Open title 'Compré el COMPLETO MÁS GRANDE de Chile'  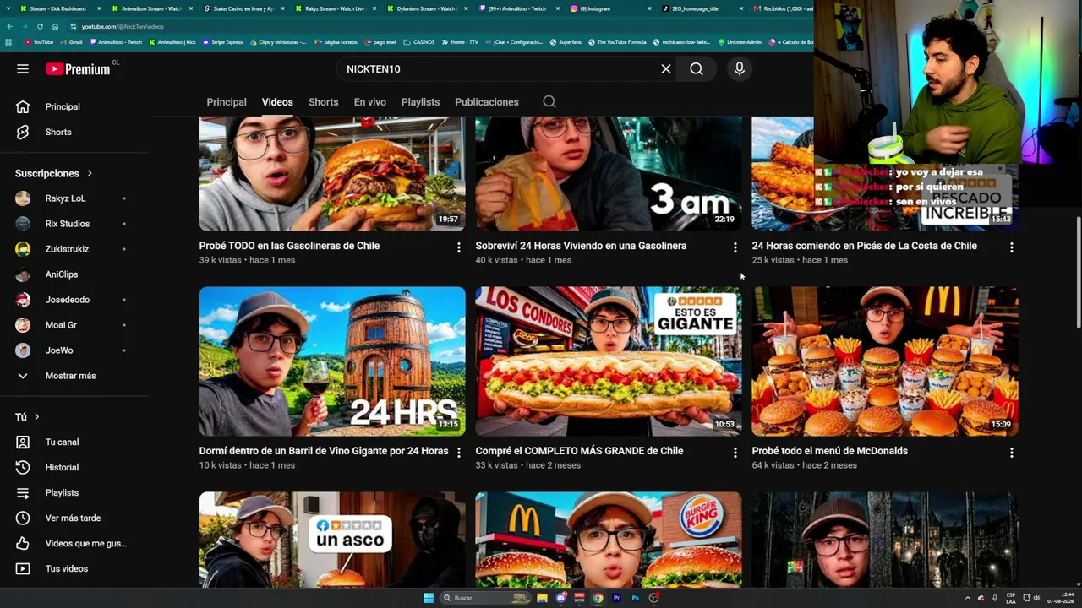click(x=579, y=451)
